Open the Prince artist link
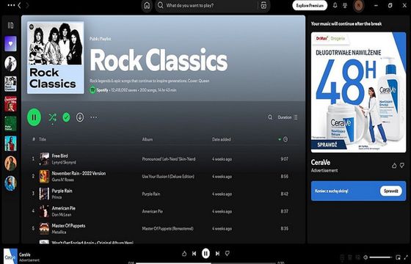 [57, 197]
